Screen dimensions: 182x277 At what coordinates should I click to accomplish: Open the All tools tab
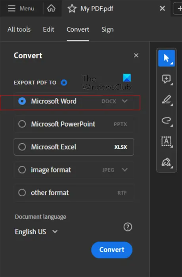[19, 29]
